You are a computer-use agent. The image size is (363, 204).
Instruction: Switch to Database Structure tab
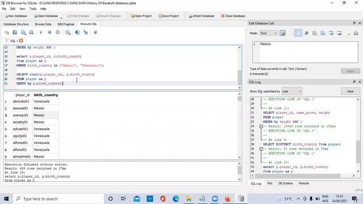tap(16, 24)
